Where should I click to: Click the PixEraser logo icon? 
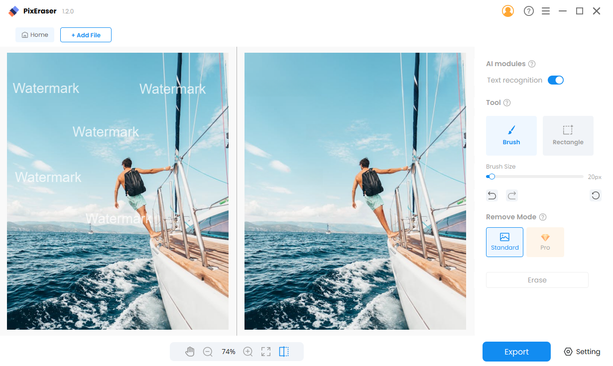click(14, 11)
